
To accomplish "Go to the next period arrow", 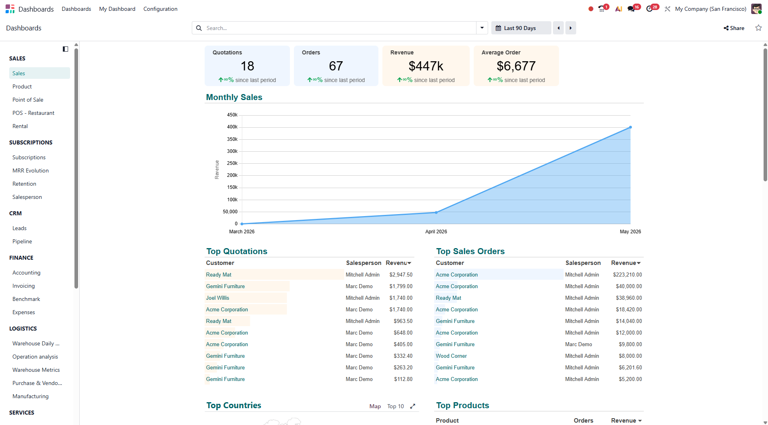I will pos(571,28).
